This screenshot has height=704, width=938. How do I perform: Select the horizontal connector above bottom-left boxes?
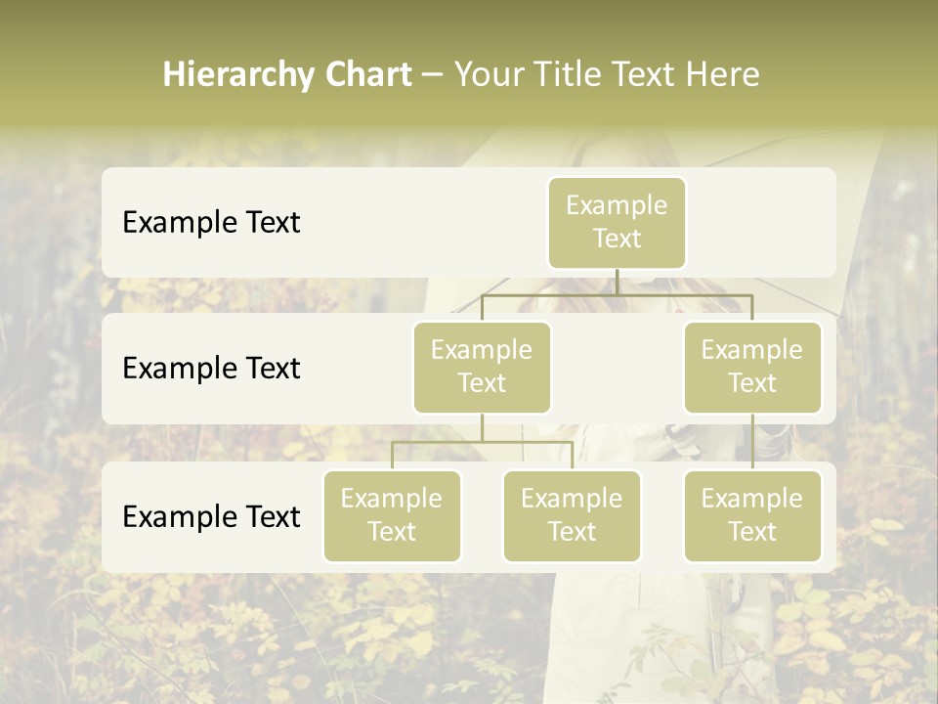(440, 442)
